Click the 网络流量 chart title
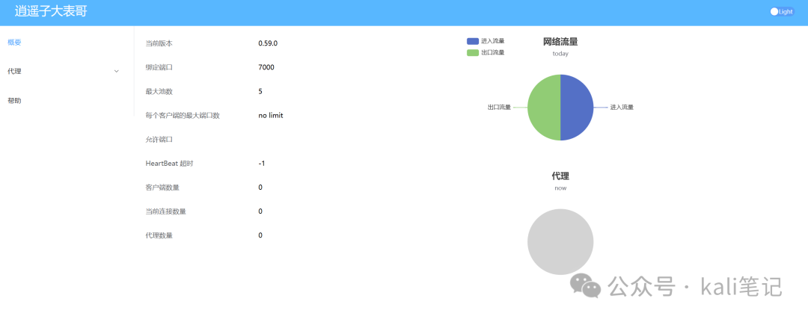The image size is (808, 319). tap(560, 42)
